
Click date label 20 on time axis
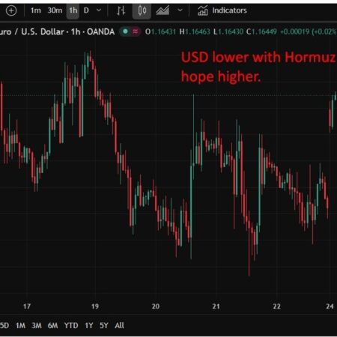coord(156,306)
